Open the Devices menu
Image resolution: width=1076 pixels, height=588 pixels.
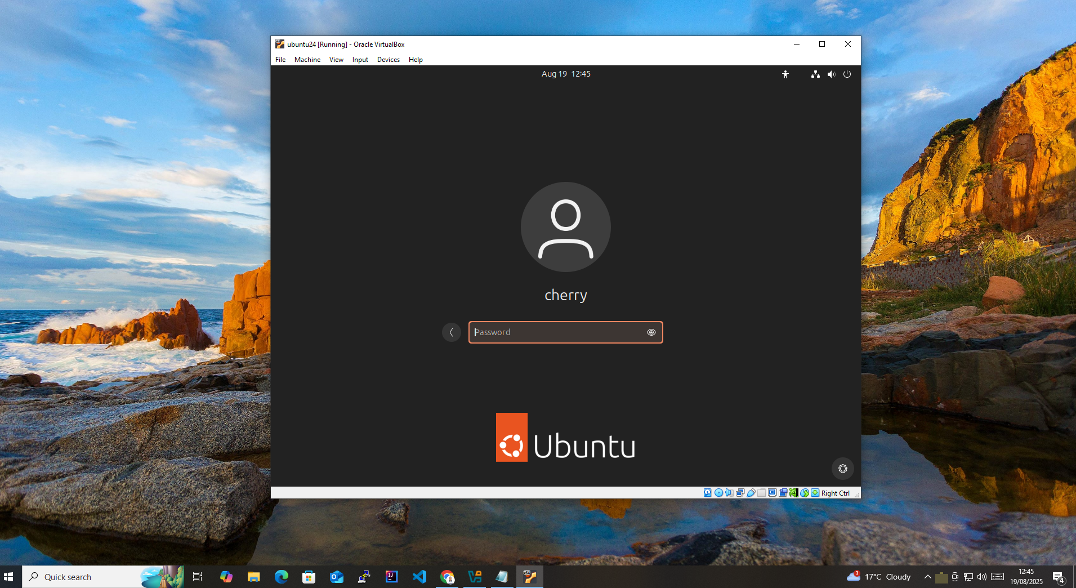[388, 60]
